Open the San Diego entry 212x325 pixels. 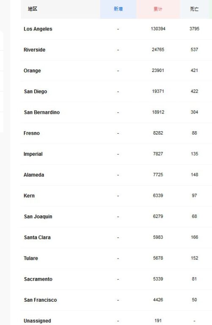click(x=36, y=91)
